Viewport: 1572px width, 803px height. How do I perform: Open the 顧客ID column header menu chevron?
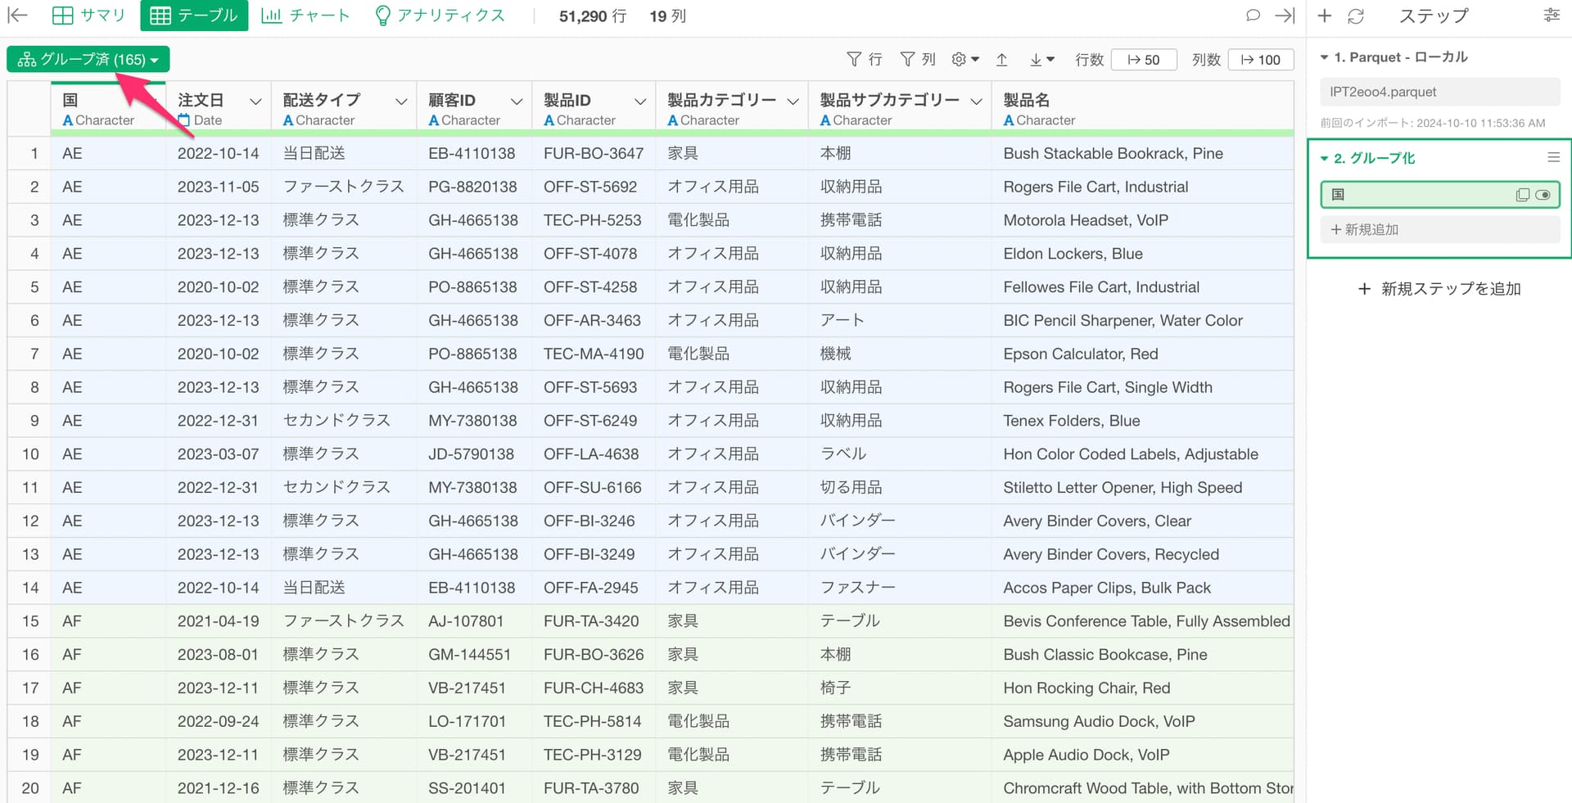point(517,102)
